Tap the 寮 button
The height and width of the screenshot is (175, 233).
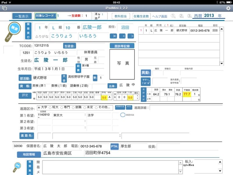pos(95,78)
